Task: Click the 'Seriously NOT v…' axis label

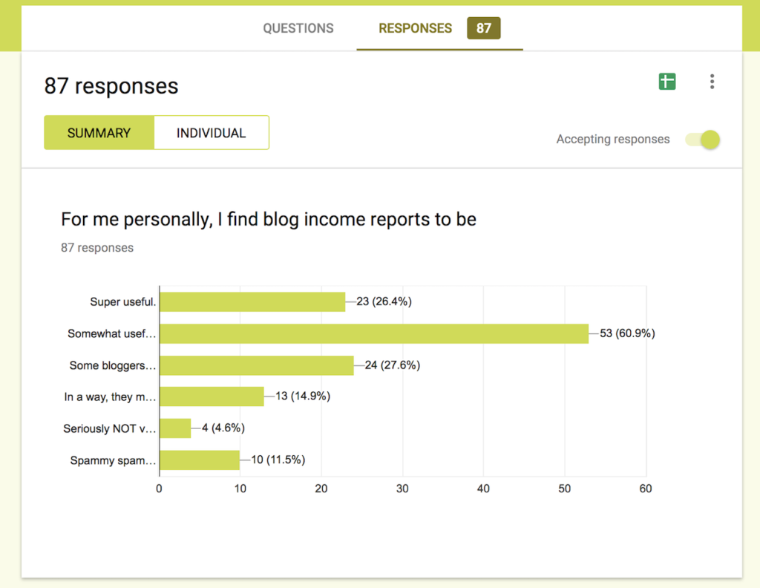Action: click(x=110, y=428)
